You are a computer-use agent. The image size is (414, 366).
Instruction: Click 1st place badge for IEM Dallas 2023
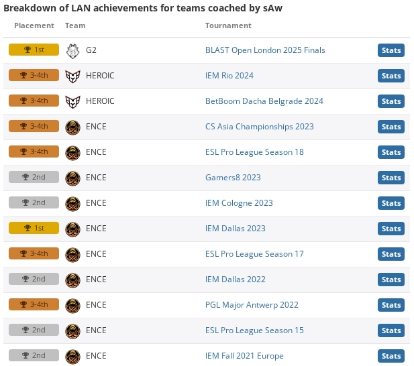34,228
